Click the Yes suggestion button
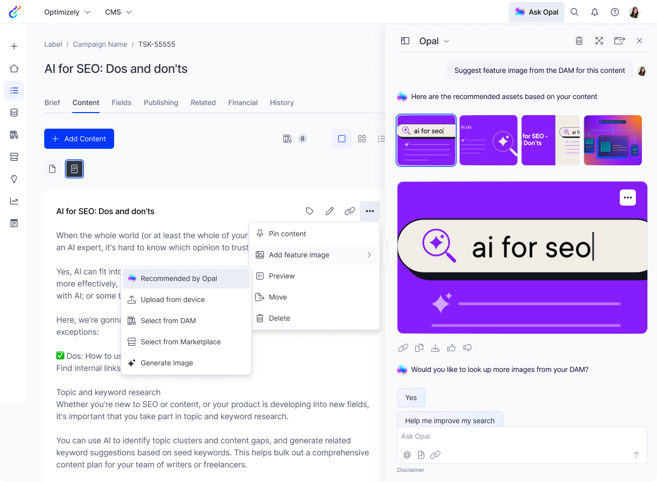This screenshot has width=657, height=482. click(x=411, y=398)
